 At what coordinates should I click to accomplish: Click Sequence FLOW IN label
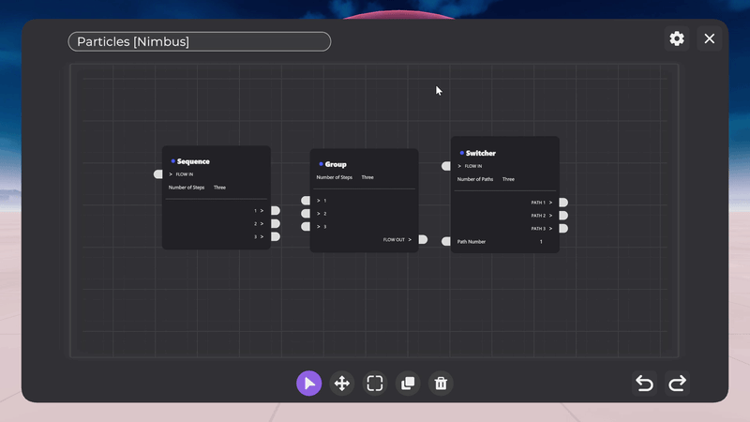click(x=185, y=174)
